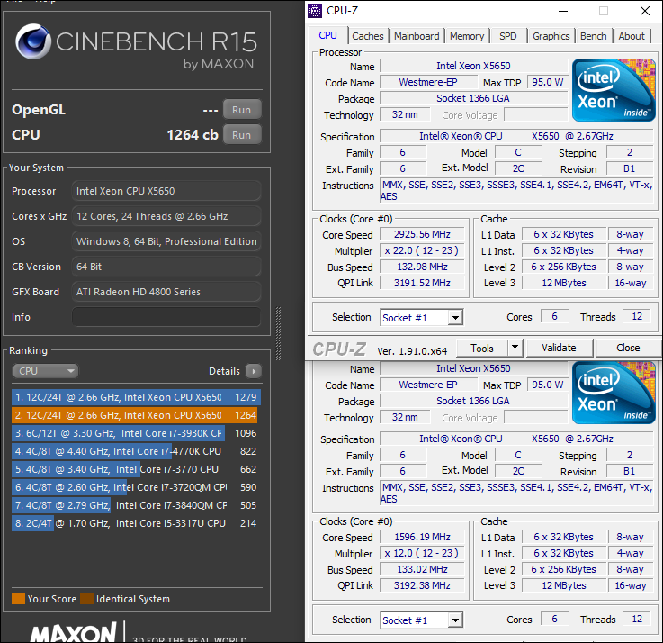Image resolution: width=663 pixels, height=643 pixels.
Task: Click QPI Link value 3192.38 MHz
Action: click(x=422, y=585)
